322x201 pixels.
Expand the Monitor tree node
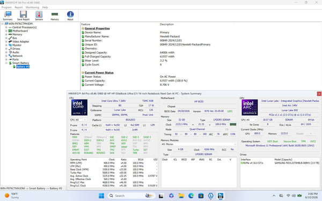click(x=6, y=45)
